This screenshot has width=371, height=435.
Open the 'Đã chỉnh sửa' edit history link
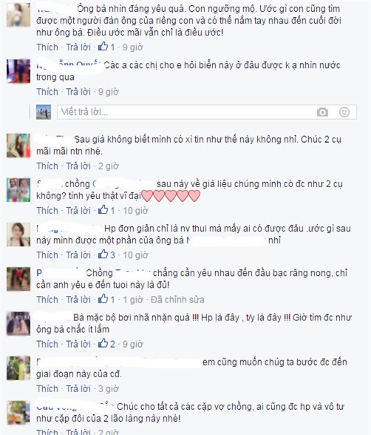[x=177, y=300]
